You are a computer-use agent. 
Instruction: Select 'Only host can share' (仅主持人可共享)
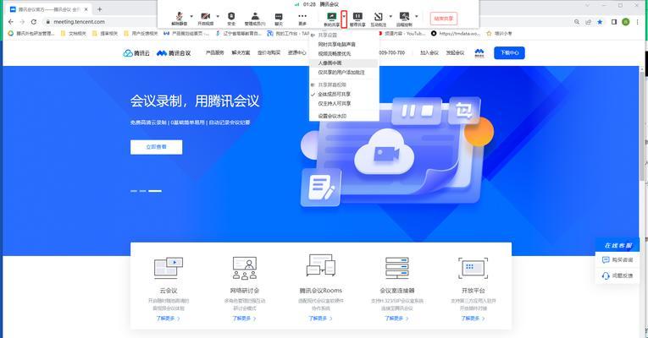(344, 104)
